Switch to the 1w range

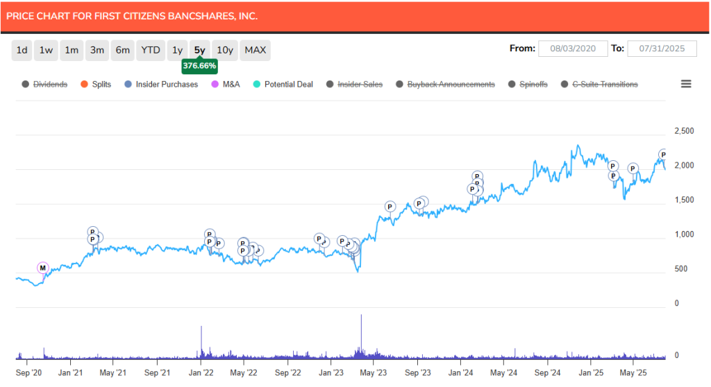pos(46,50)
